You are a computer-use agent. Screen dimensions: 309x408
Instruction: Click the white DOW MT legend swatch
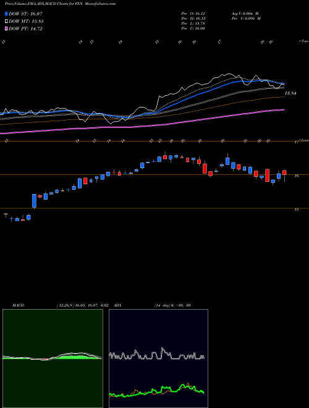pos(6,22)
